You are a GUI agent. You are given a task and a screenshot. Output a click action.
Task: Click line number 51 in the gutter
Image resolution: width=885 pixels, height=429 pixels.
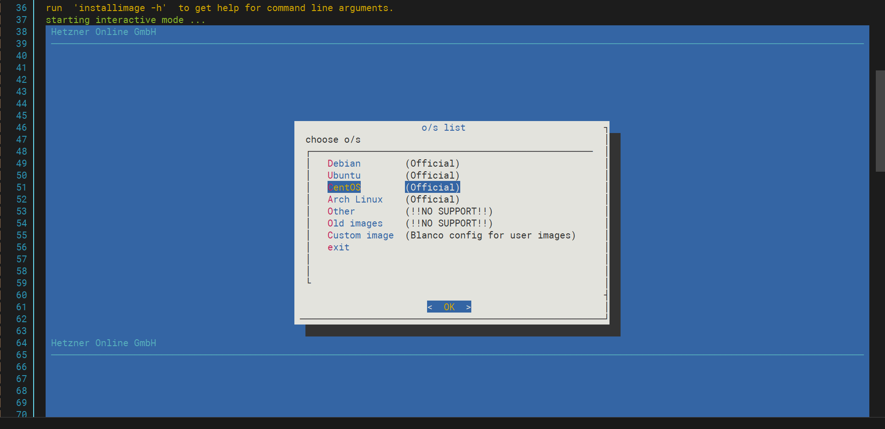pyautogui.click(x=22, y=187)
